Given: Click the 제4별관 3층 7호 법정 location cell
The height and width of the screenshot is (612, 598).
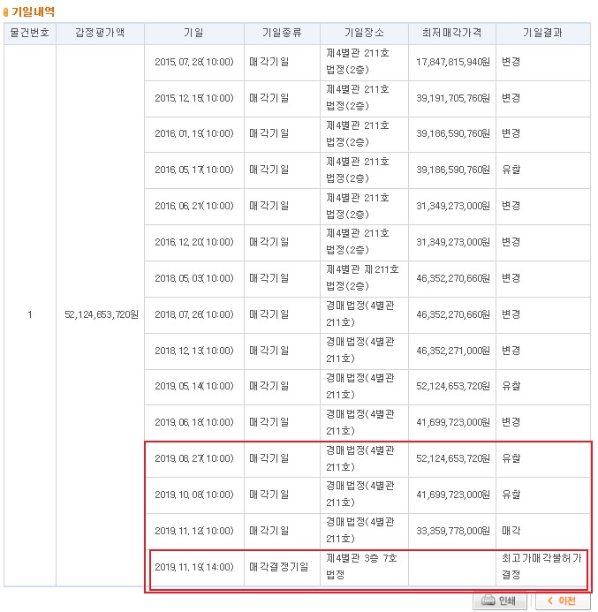Looking at the screenshot, I should coord(364,567).
